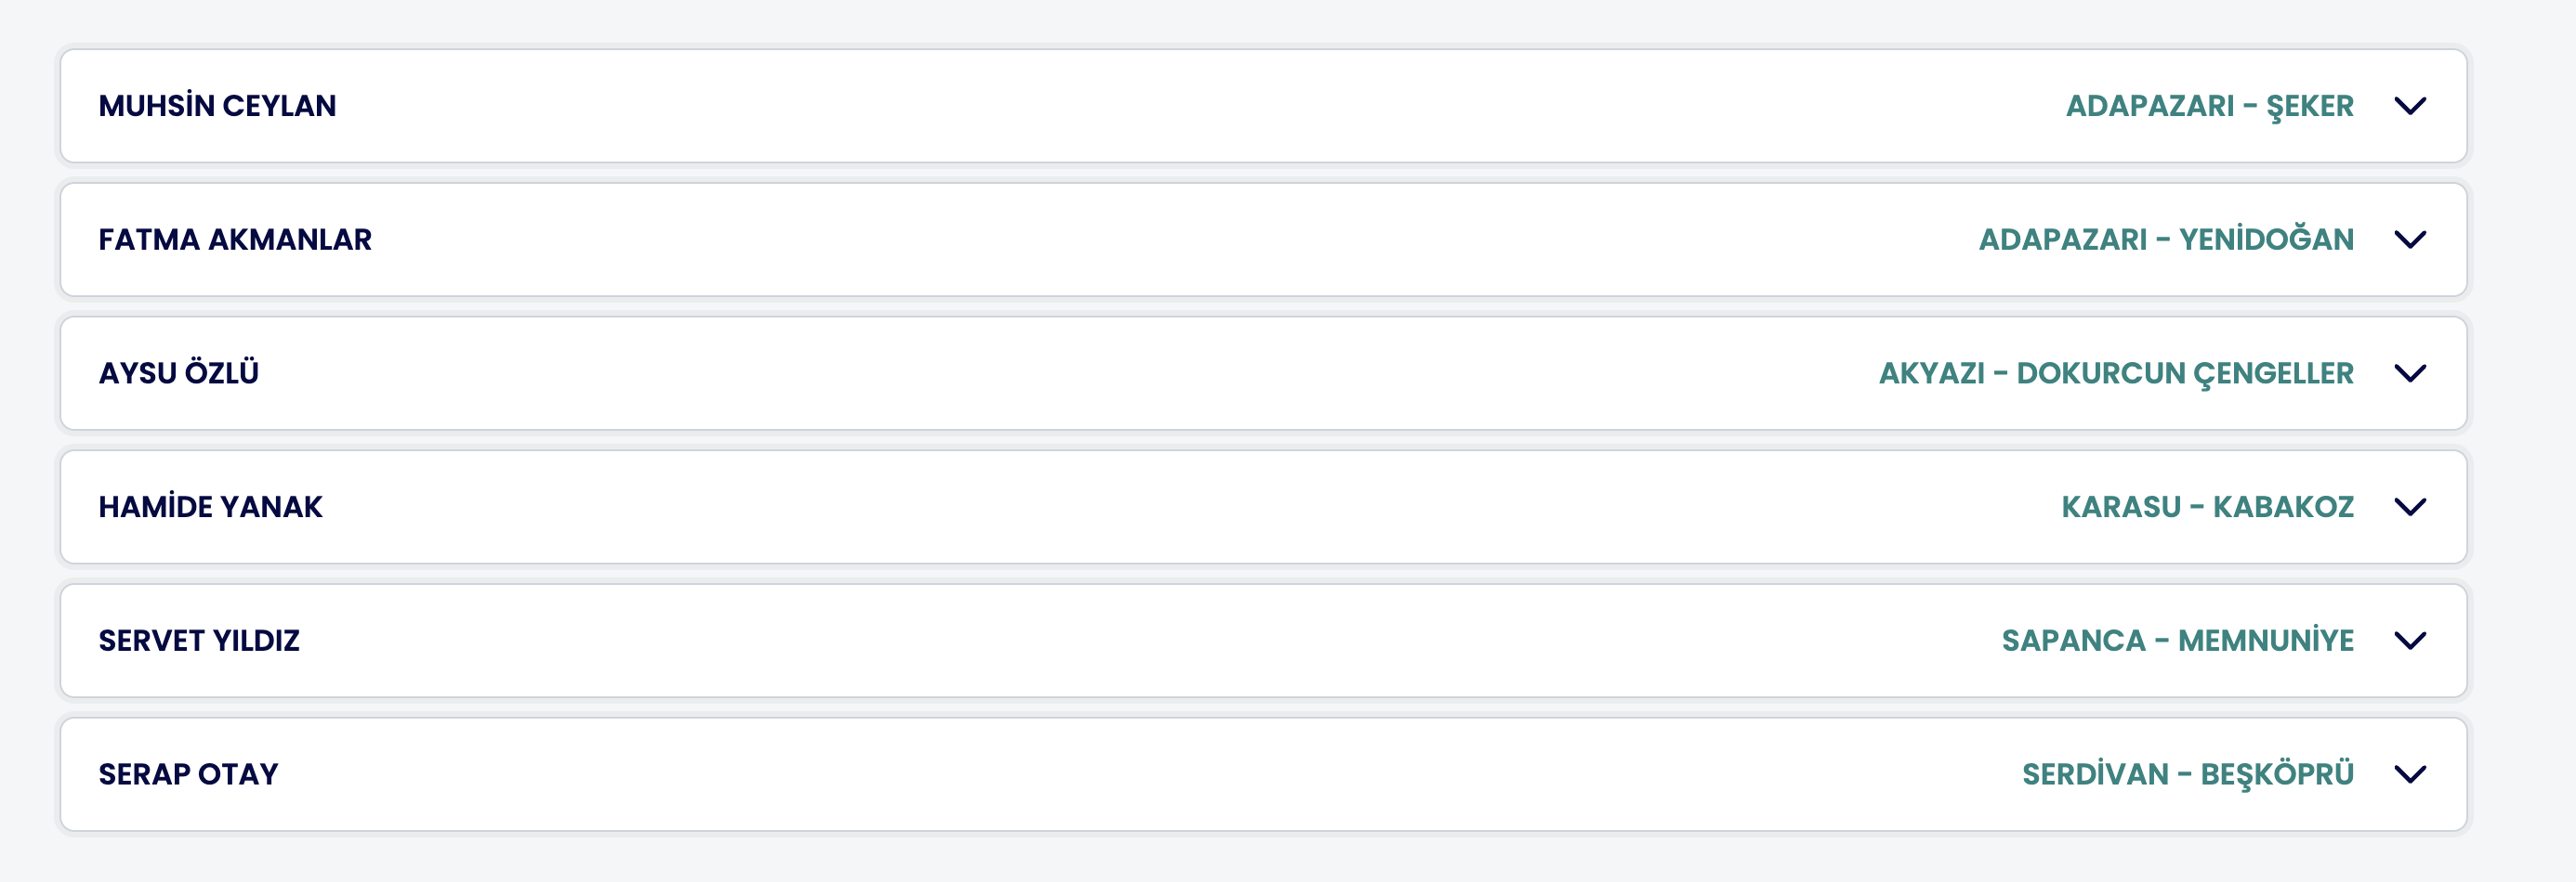Choose the SERAP OTAY name

coord(189,774)
